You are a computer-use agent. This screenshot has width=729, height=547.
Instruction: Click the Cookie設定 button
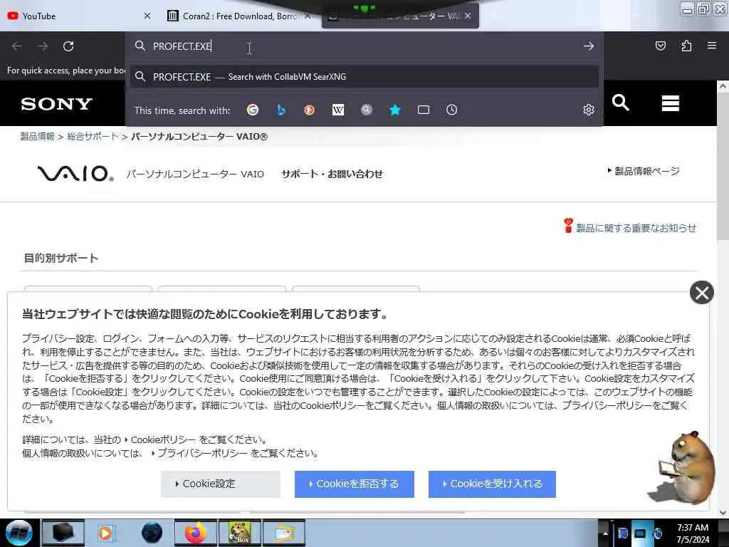tap(221, 484)
